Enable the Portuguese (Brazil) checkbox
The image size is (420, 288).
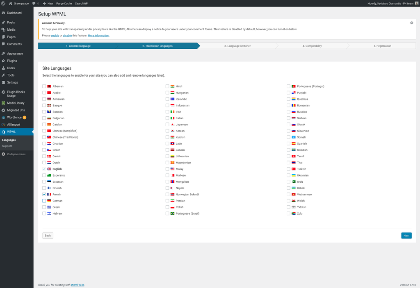tap(167, 213)
